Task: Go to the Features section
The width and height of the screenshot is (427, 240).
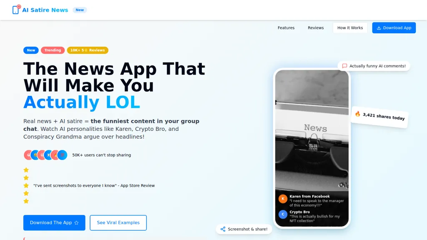Action: pos(286,28)
